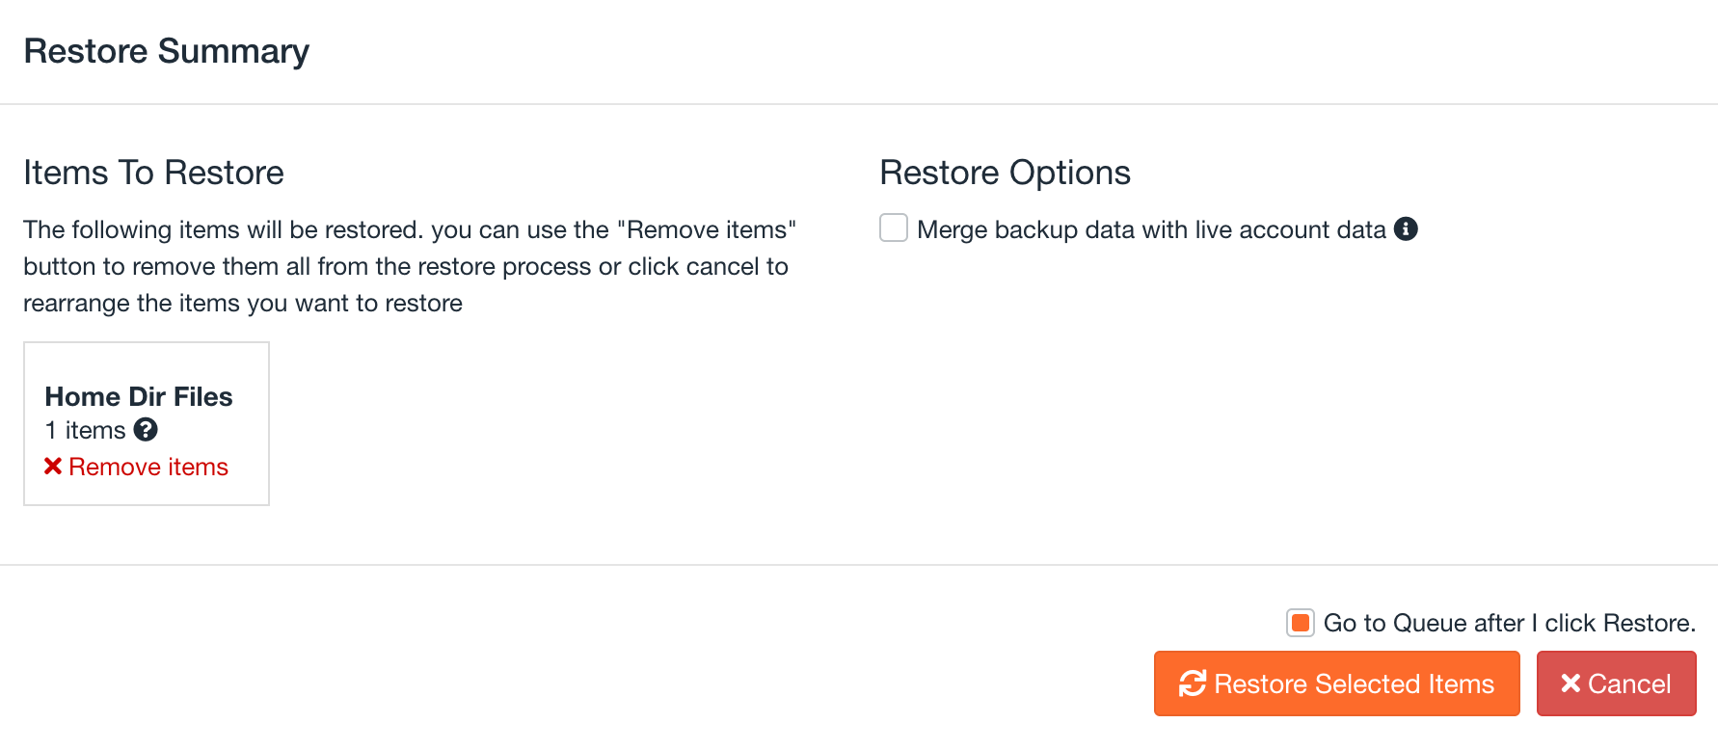Click the Merge backup data label text
Viewport: 1718px width, 750px height.
[x=1151, y=229]
